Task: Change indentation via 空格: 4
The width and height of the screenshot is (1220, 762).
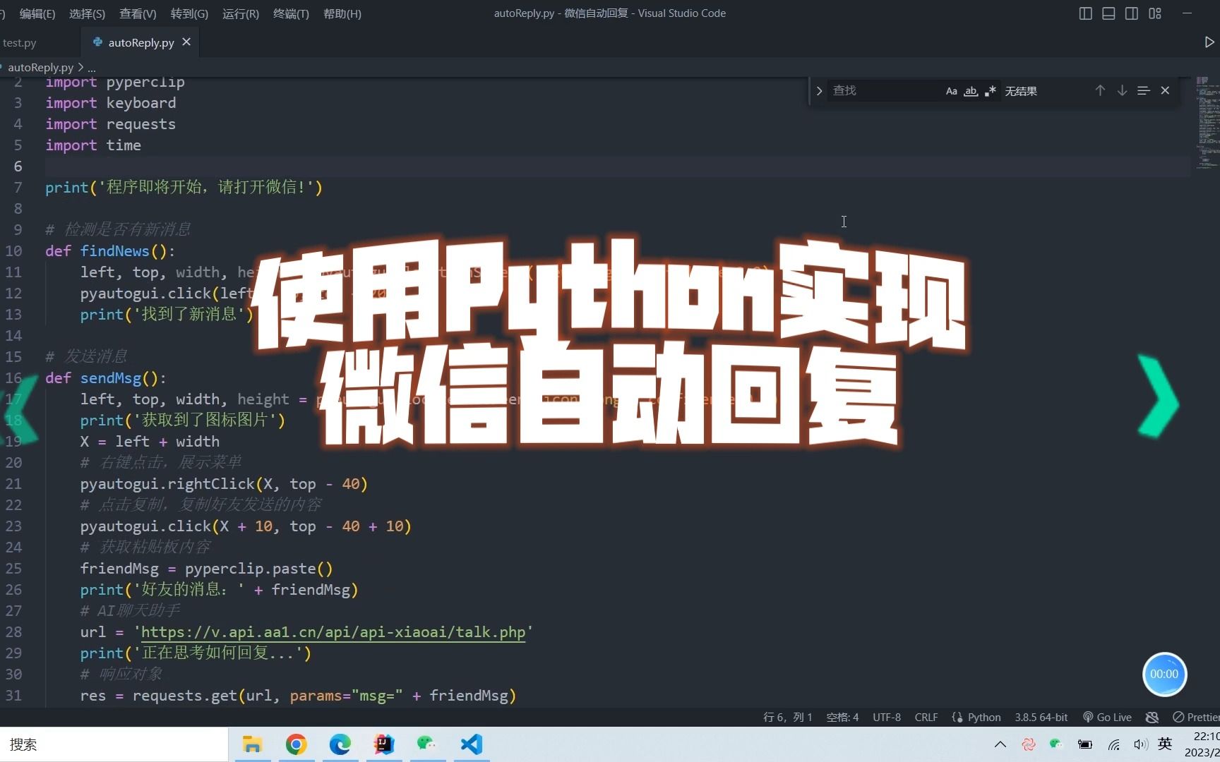Action: (842, 717)
